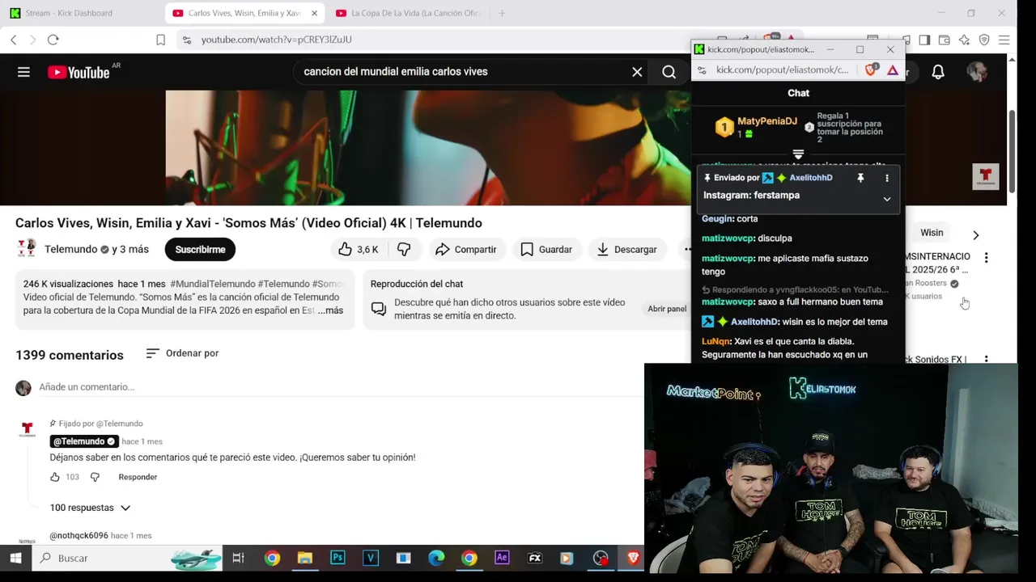The image size is (1036, 582).
Task: Switch to Stream - Kick Dashboard tab
Action: tap(69, 13)
